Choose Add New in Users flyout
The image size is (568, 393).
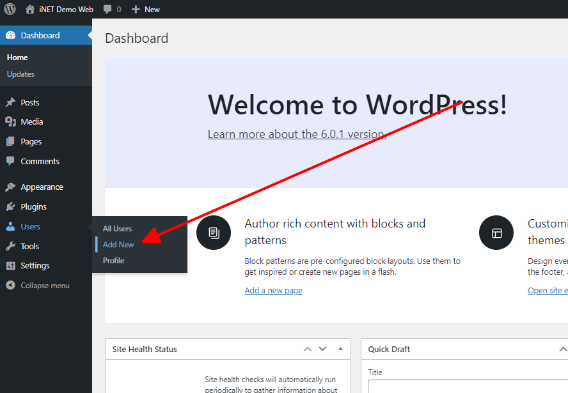tap(118, 245)
